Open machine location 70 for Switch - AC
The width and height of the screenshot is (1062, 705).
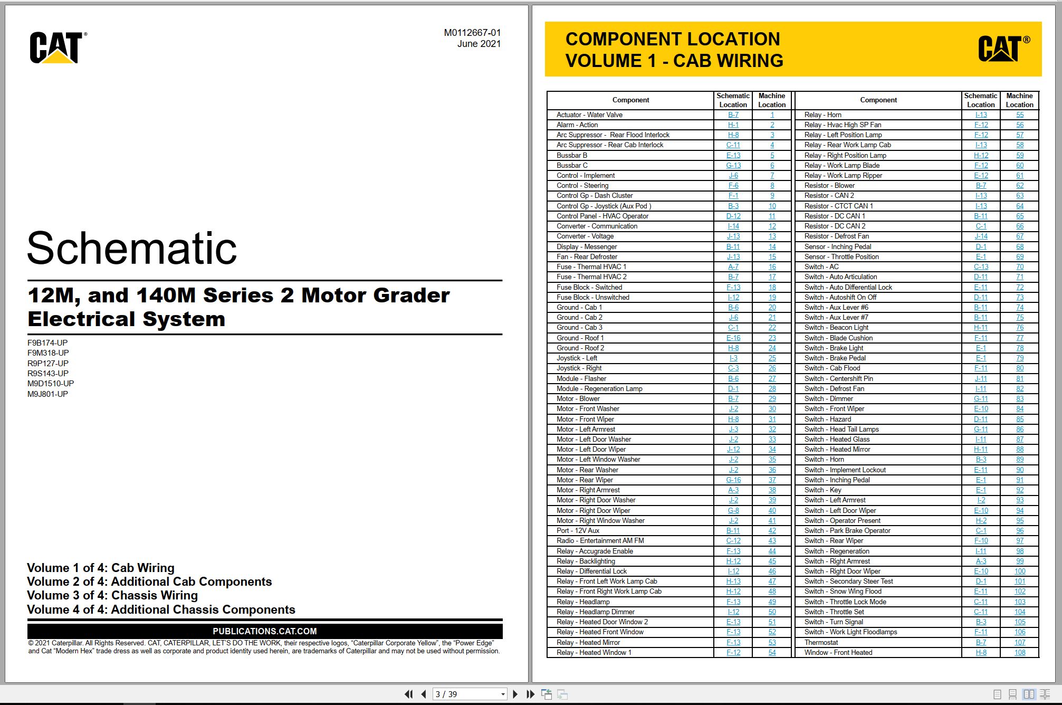pos(1020,266)
